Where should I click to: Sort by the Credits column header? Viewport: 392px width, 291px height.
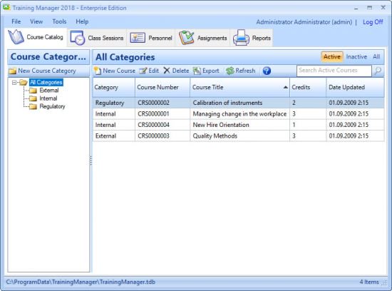pyautogui.click(x=308, y=87)
